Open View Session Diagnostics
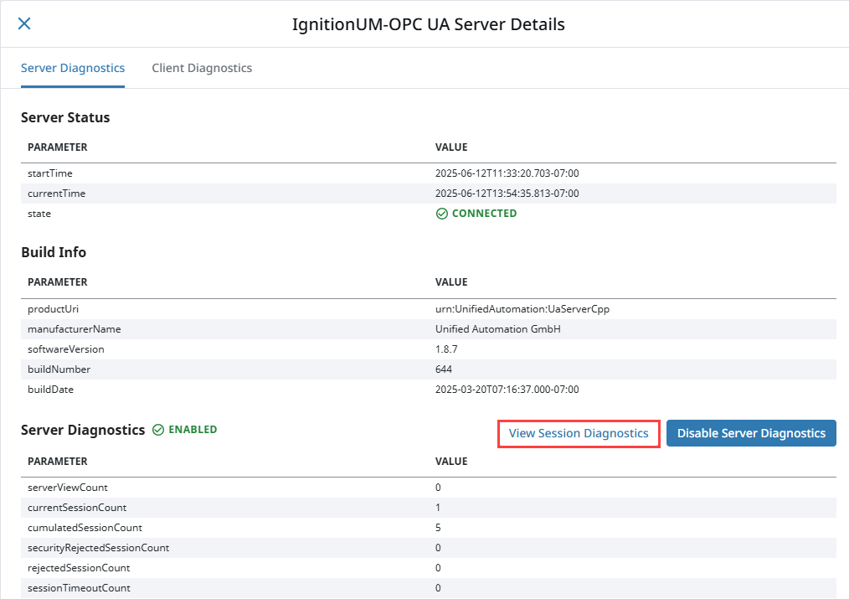 (x=579, y=433)
